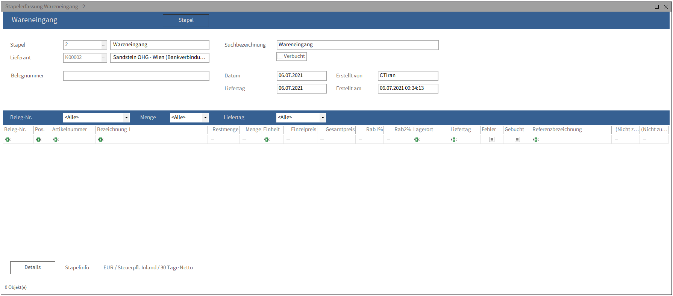Click the equals filter icon under first (Nicht z… column

616,139
